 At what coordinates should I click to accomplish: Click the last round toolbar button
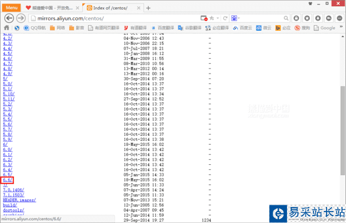coord(339,18)
